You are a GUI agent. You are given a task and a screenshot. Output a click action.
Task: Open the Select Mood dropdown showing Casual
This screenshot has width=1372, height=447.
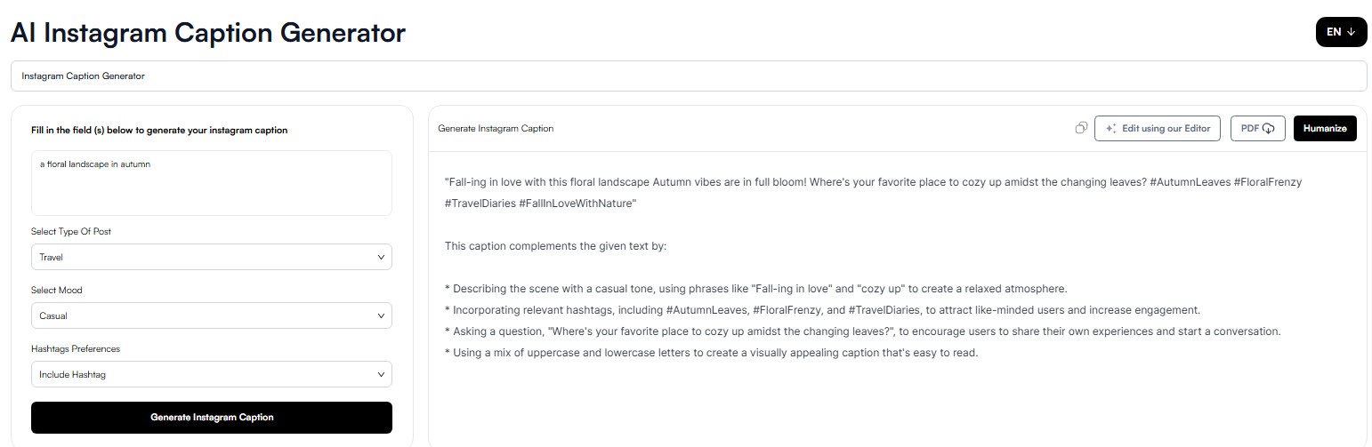212,315
